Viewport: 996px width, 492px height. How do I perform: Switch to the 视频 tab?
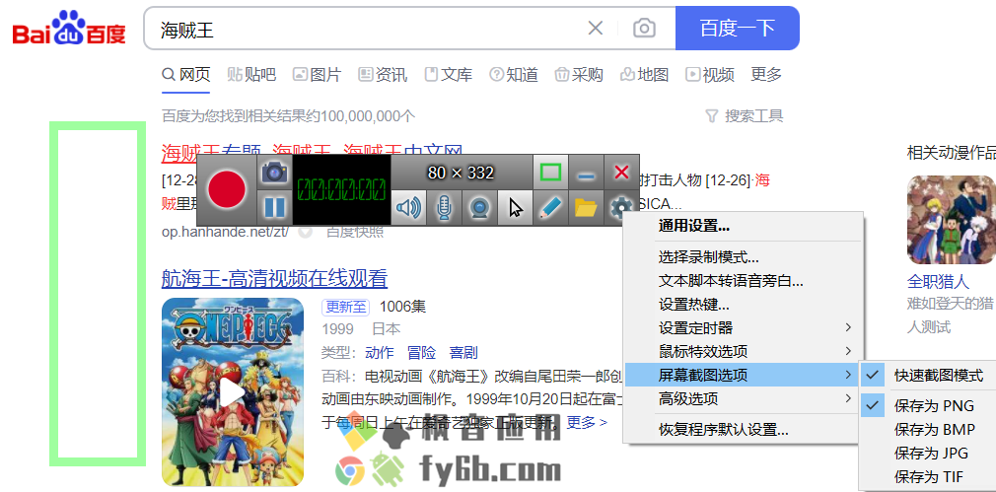point(710,75)
